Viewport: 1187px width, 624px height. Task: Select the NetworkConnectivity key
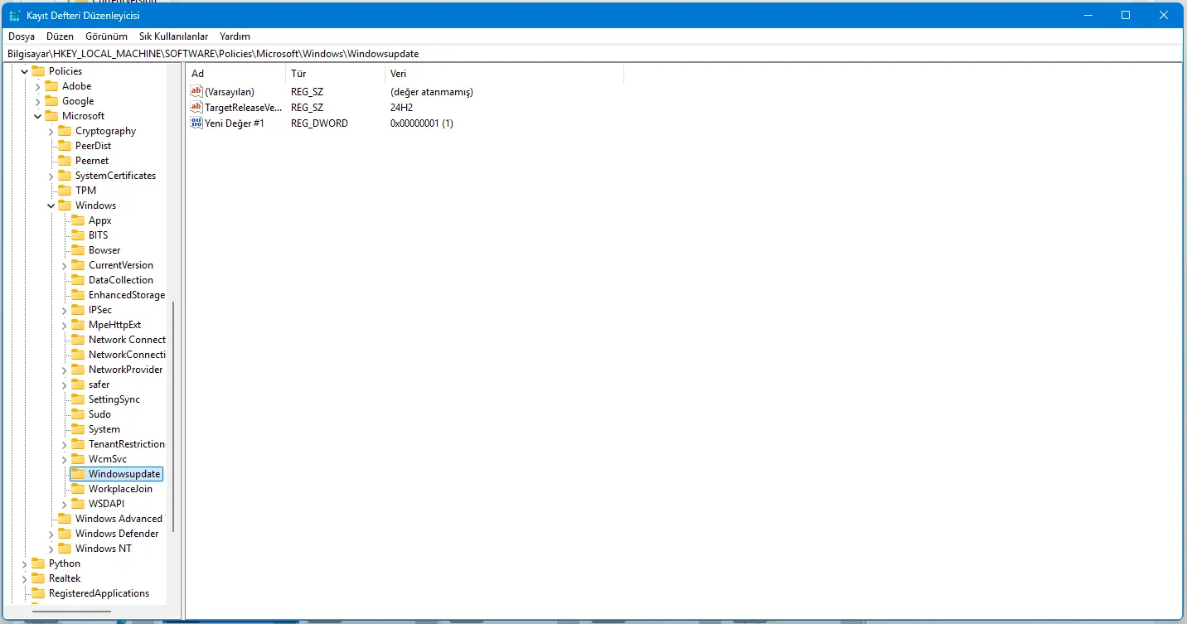127,355
